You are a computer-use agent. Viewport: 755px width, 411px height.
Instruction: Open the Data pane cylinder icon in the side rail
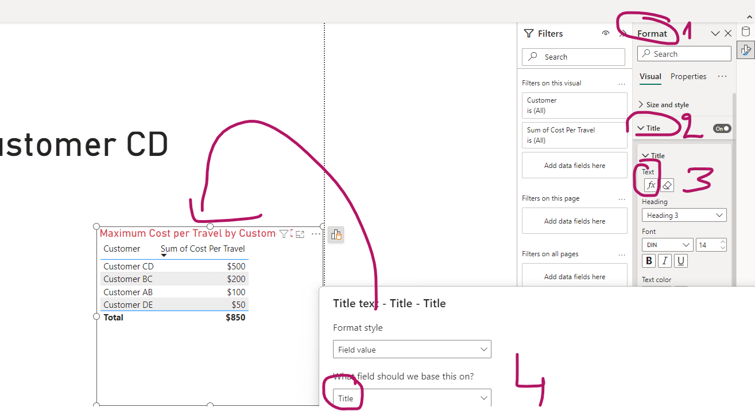pyautogui.click(x=745, y=32)
